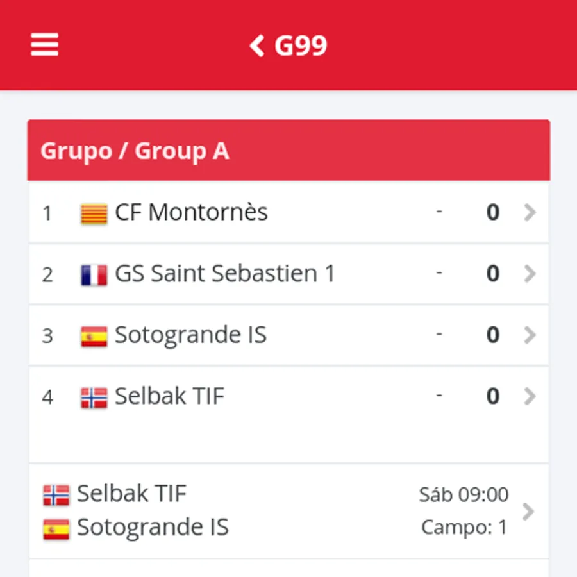Open the hamburger menu
577x577 pixels.
pyautogui.click(x=44, y=44)
